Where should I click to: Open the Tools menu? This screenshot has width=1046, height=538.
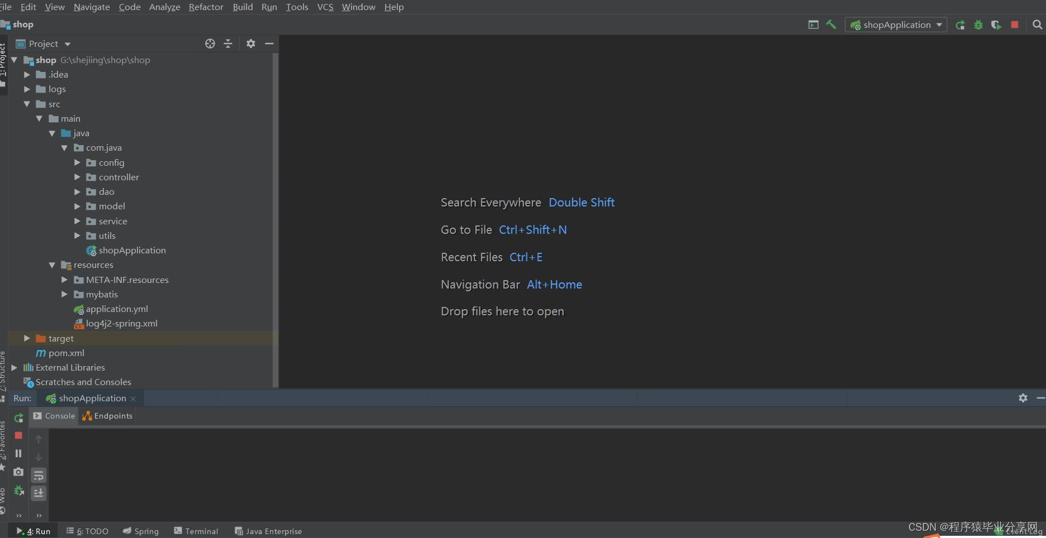click(297, 7)
